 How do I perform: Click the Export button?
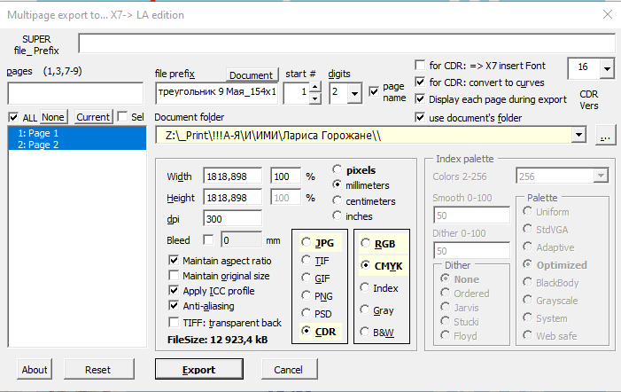(x=199, y=370)
